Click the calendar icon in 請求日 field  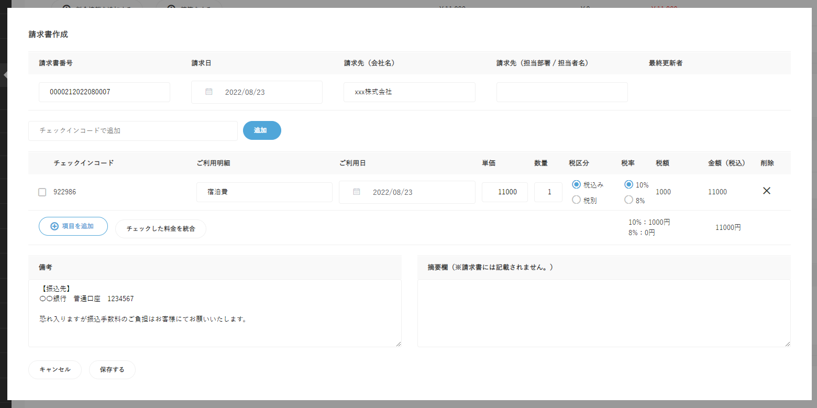[x=209, y=92]
